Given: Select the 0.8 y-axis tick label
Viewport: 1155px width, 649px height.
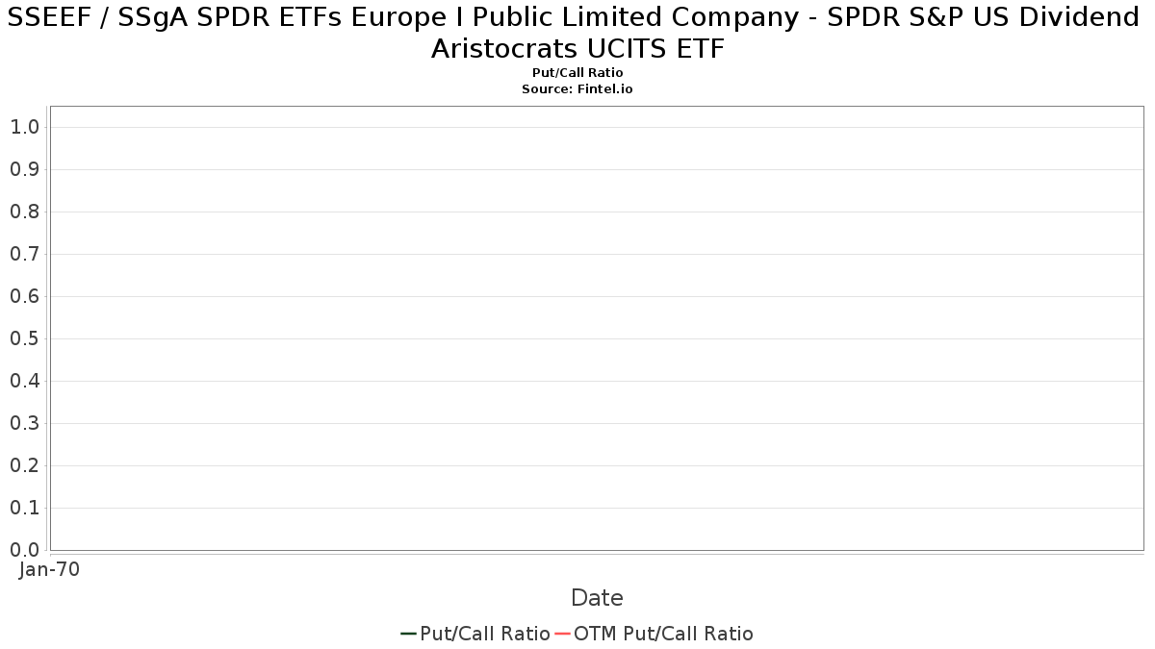Looking at the screenshot, I should [24, 212].
